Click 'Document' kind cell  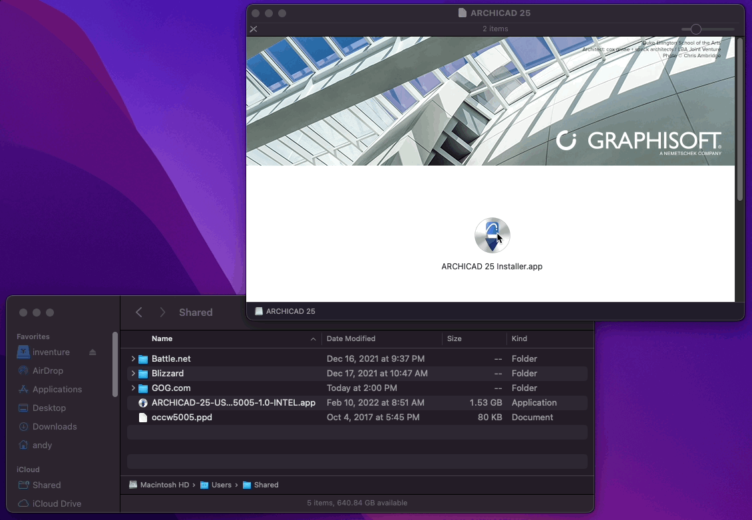pos(532,418)
